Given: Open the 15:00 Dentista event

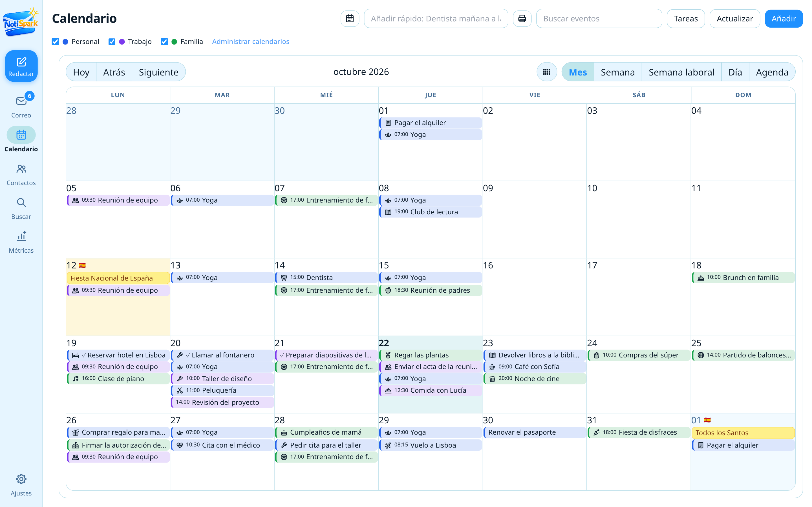Looking at the screenshot, I should tap(326, 278).
